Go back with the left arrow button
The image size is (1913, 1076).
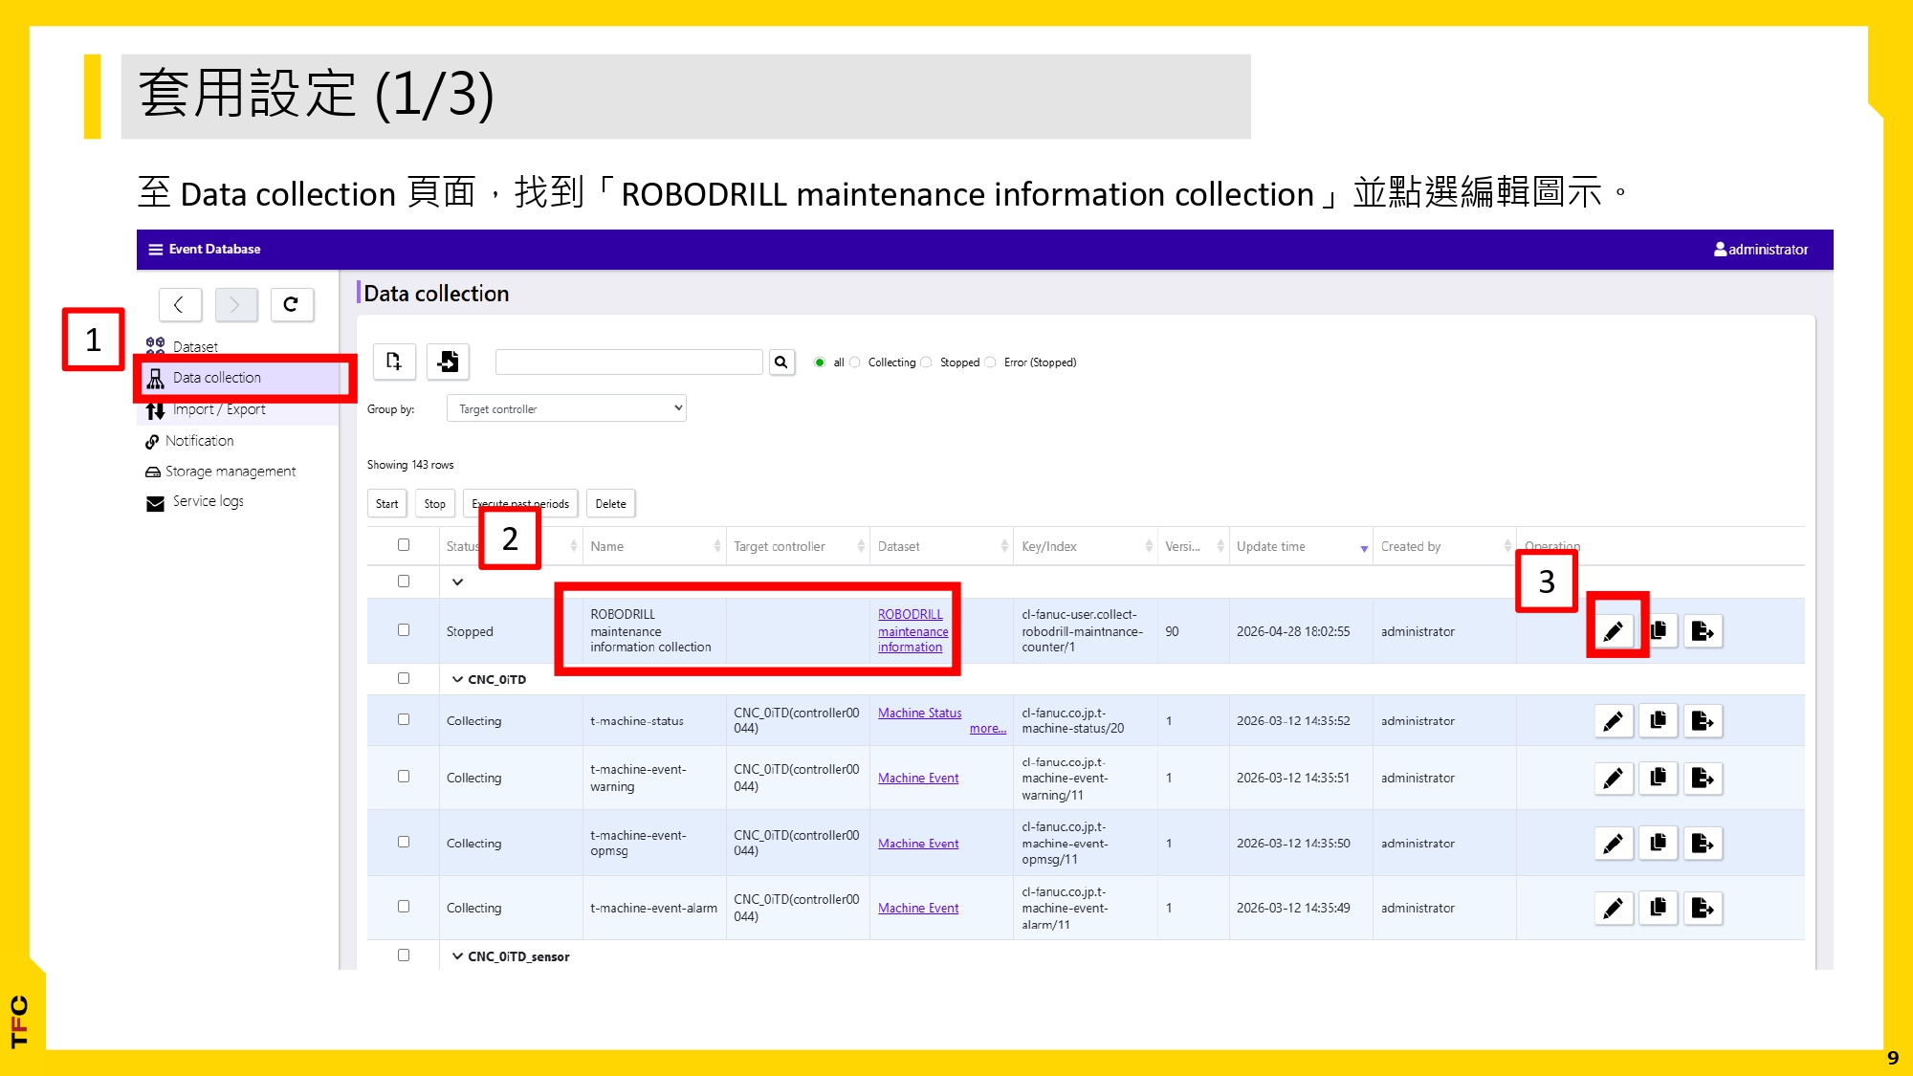(180, 304)
